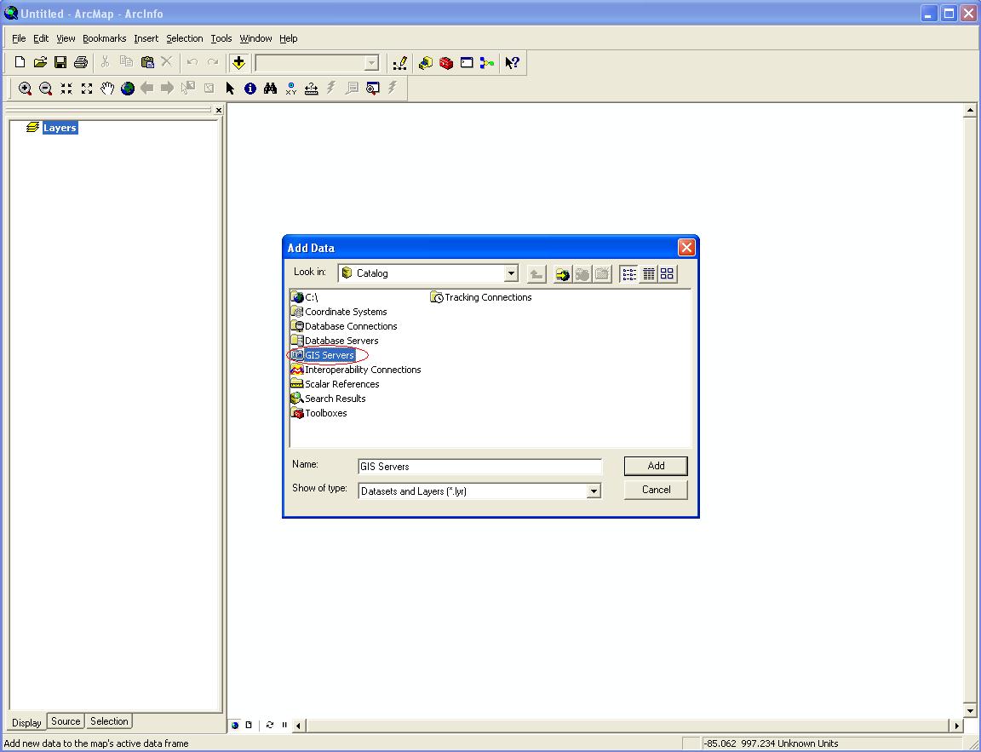Open the Command Line window icon
The image size is (981, 752).
(467, 62)
